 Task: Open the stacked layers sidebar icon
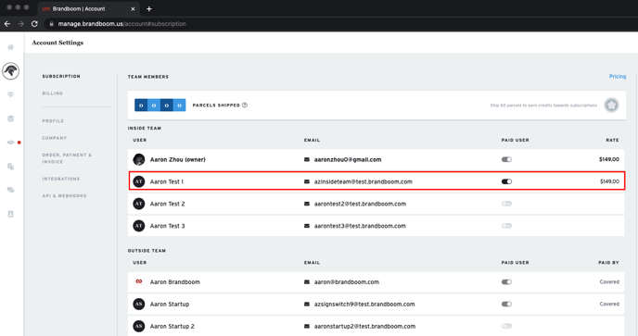(x=10, y=118)
